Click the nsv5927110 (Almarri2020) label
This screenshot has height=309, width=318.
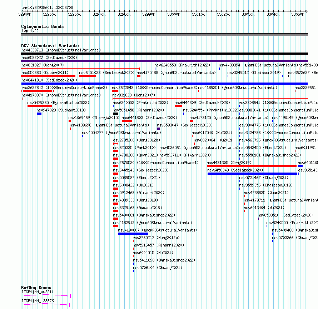tap(185, 155)
